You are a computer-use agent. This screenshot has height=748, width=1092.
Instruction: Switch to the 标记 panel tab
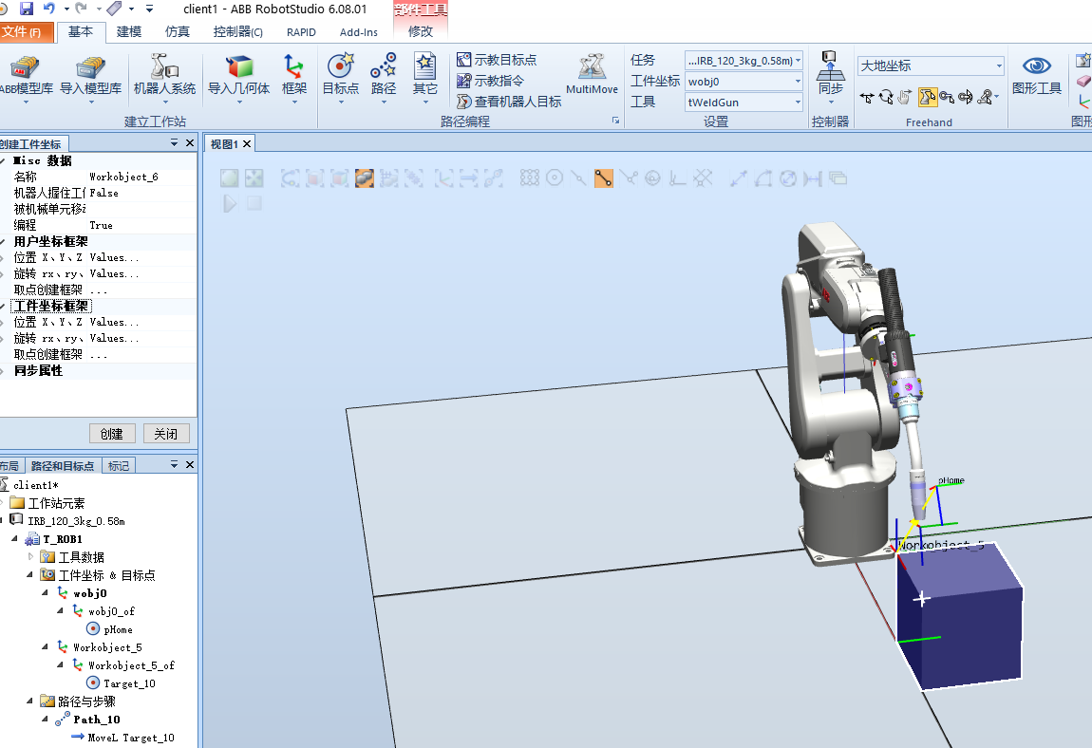118,465
